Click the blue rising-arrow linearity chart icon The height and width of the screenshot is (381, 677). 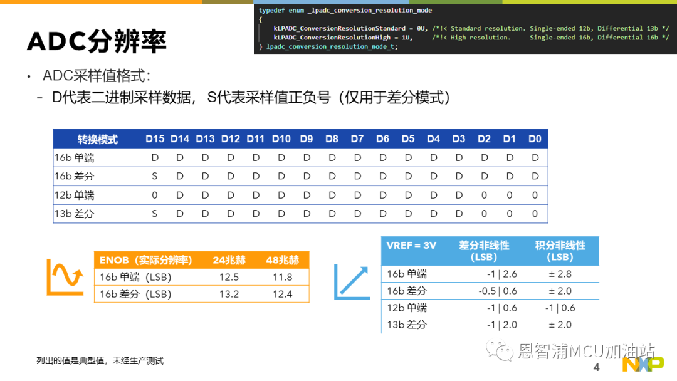(x=352, y=283)
